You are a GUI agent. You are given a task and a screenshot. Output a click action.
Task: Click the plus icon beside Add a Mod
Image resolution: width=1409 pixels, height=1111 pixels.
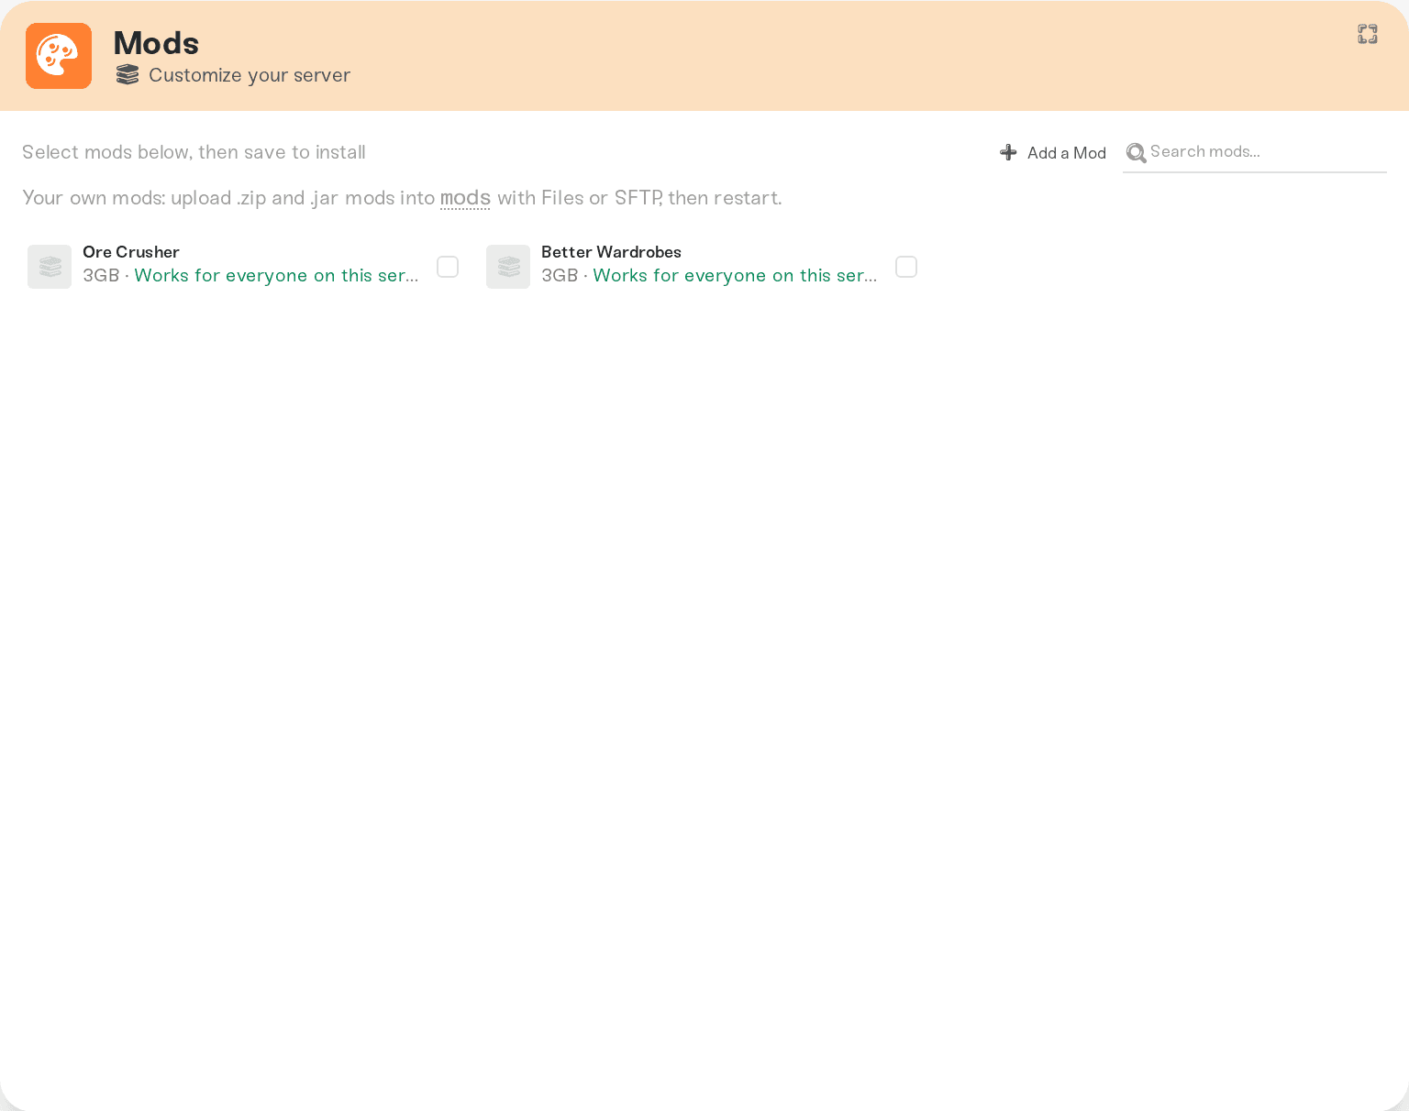(1008, 152)
